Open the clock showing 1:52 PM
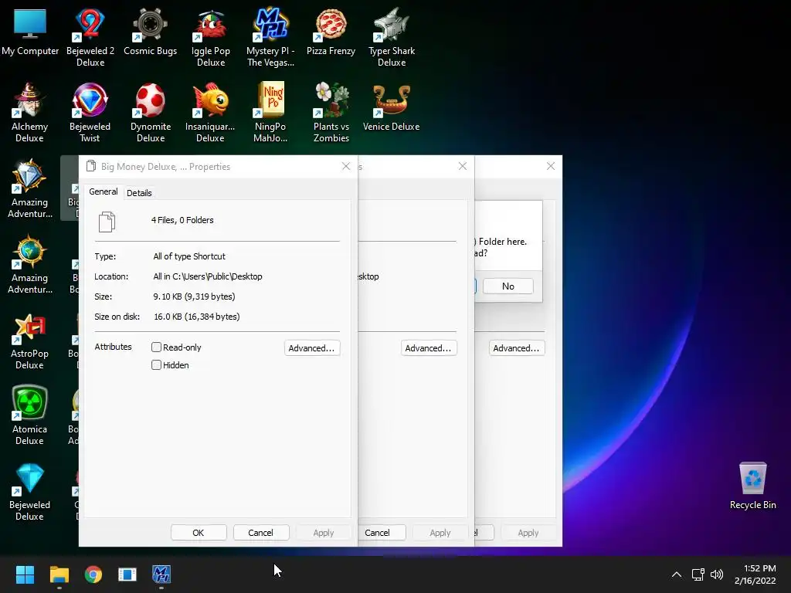The image size is (791, 593). [755, 574]
